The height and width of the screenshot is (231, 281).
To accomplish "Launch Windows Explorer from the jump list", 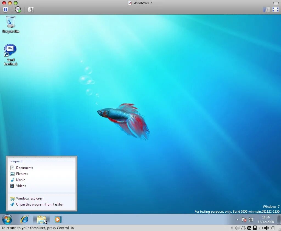I will pos(42,198).
